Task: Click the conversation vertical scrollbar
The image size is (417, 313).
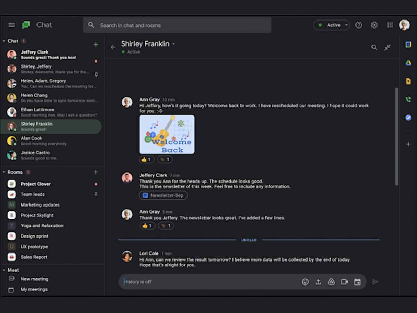Action: [x=396, y=136]
